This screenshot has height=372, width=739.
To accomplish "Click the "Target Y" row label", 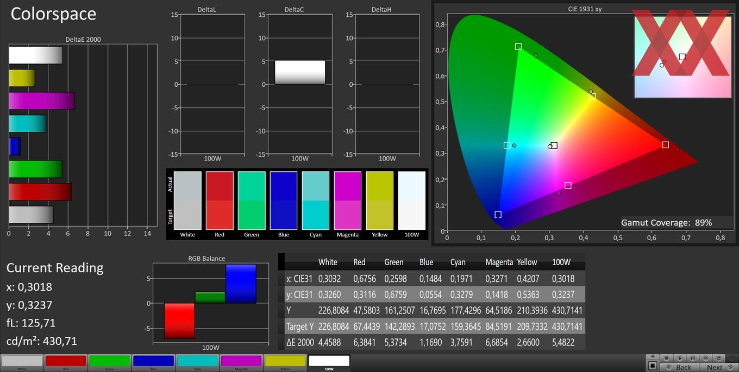I will click(x=300, y=326).
